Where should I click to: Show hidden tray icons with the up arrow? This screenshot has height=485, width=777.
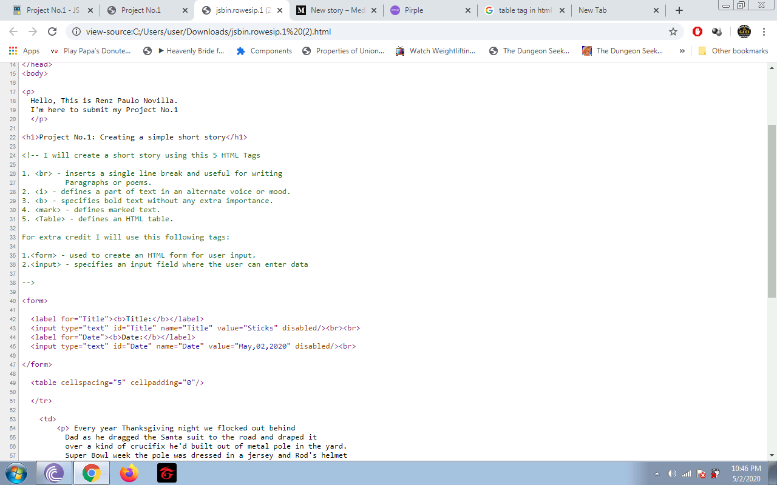point(657,473)
